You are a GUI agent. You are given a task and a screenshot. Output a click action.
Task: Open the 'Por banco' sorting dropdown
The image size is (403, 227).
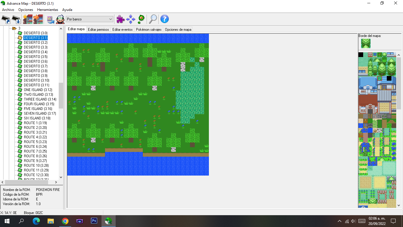click(x=89, y=19)
